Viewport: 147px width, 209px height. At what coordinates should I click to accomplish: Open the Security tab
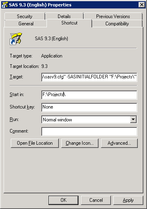click(24, 16)
